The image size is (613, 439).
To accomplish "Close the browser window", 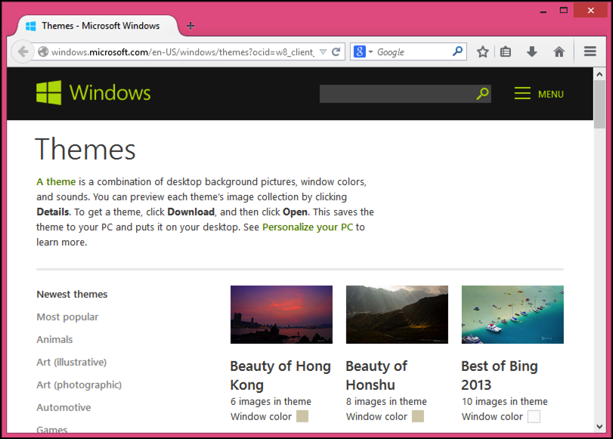I will click(x=590, y=11).
